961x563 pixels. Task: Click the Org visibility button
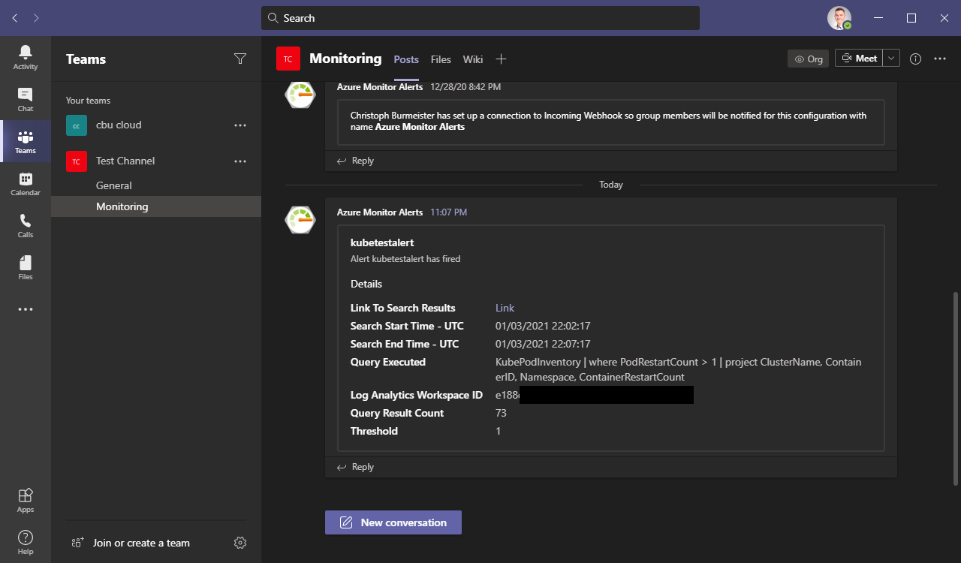pos(809,59)
